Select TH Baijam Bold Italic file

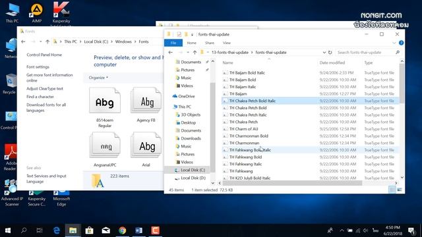[247, 73]
